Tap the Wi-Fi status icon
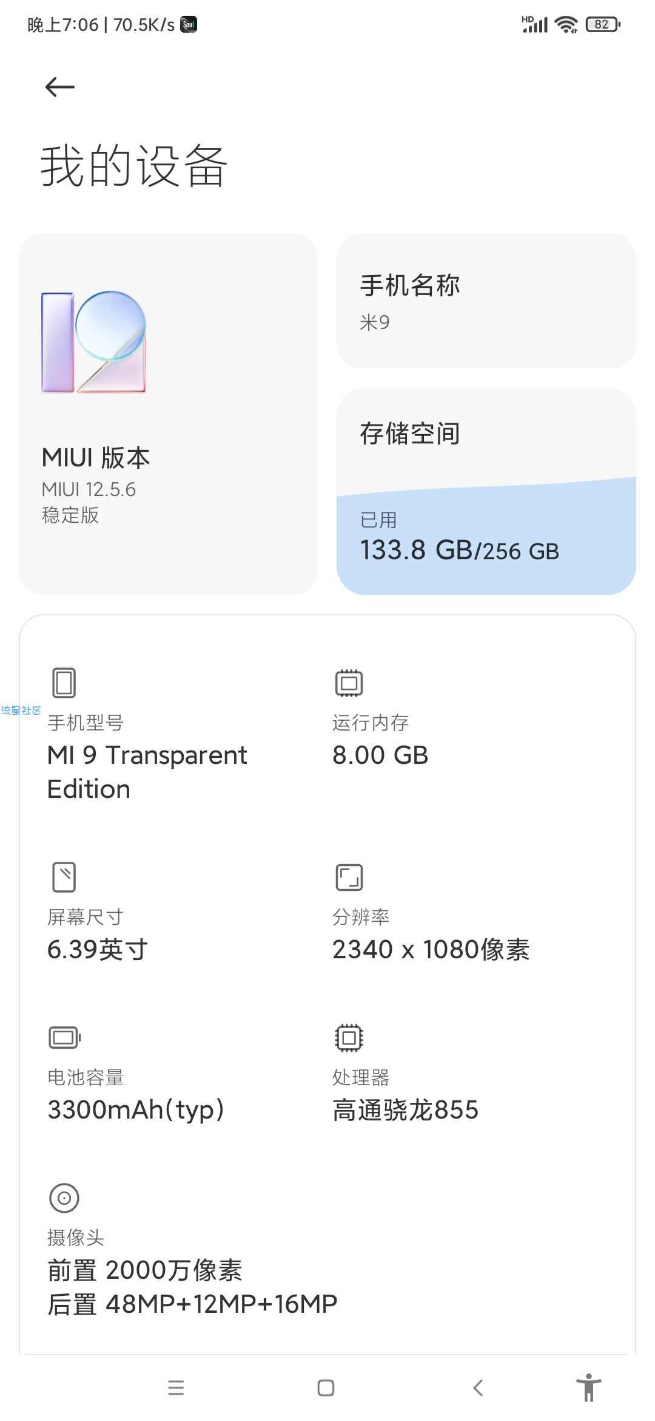The height and width of the screenshot is (1421, 655). [x=566, y=24]
